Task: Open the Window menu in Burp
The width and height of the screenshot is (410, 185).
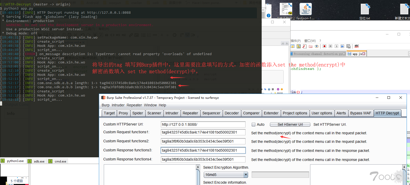Action: (150, 105)
